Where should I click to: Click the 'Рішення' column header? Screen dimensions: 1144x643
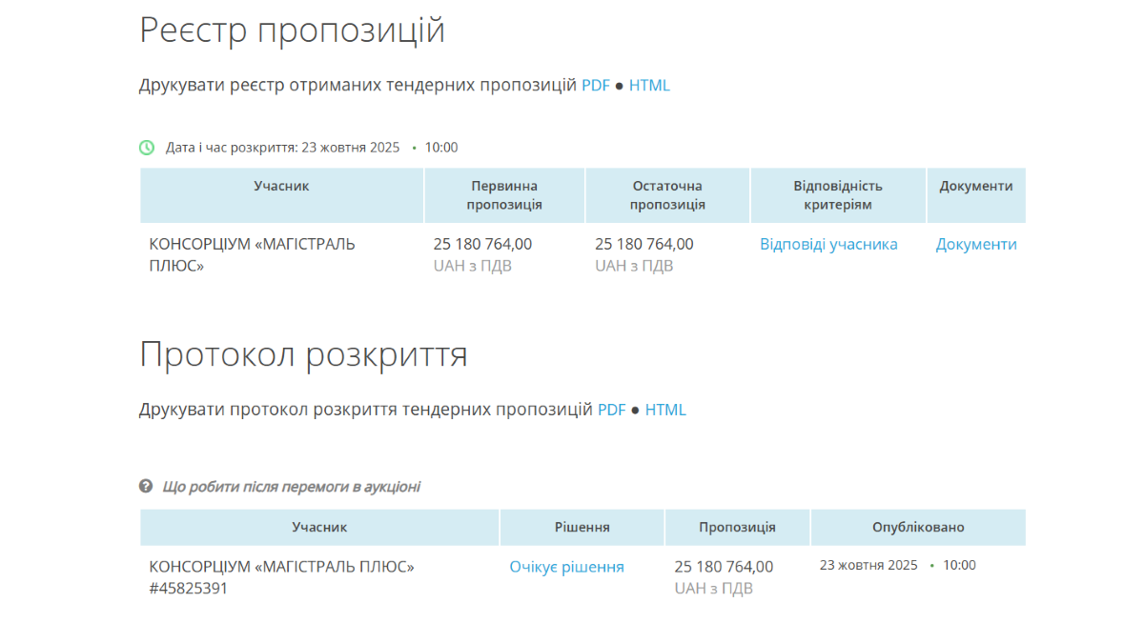pyautogui.click(x=582, y=528)
